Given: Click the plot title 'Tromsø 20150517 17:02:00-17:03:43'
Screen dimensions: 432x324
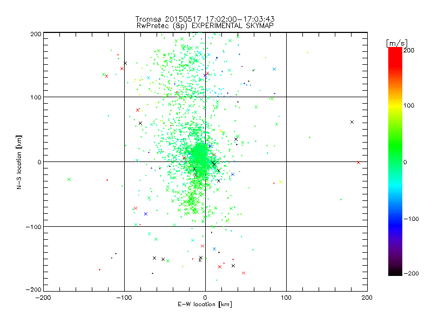Looking at the screenshot, I should tap(205, 19).
